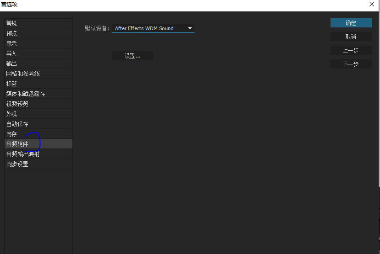Select 输出 in the sidebar list
Screen dimensions: 380x254
39,64
